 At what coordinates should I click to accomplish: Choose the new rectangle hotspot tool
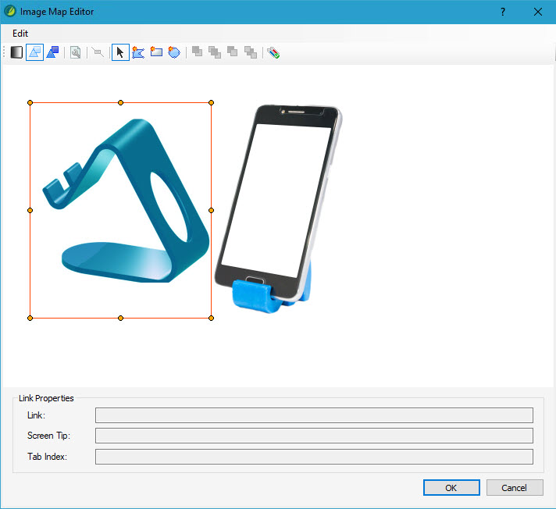[x=156, y=52]
